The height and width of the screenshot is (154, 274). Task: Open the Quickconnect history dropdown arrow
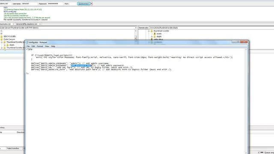91,4
